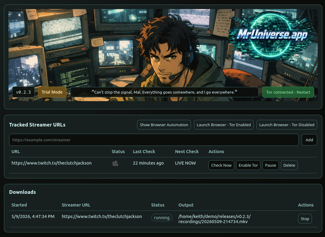
Task: Click the download's twitch Streamer URL cell
Action: point(102,216)
